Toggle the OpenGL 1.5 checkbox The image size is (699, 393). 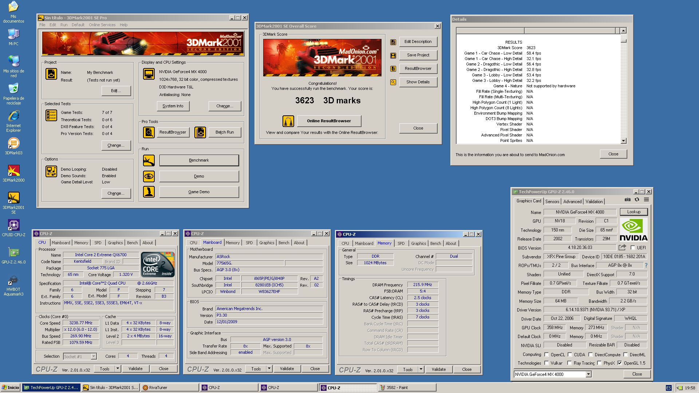[620, 363]
